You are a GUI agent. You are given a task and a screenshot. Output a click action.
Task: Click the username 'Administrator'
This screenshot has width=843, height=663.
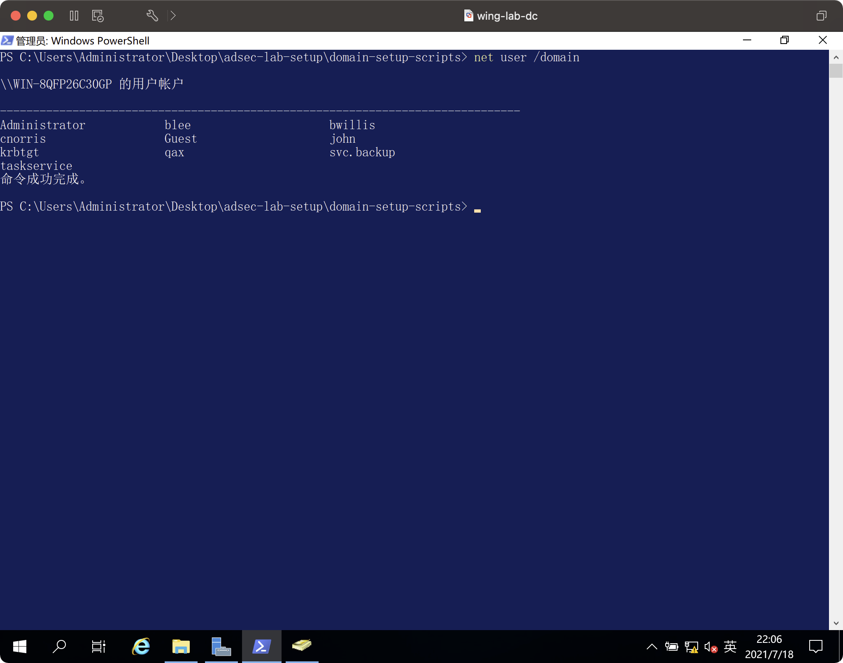[x=43, y=125]
